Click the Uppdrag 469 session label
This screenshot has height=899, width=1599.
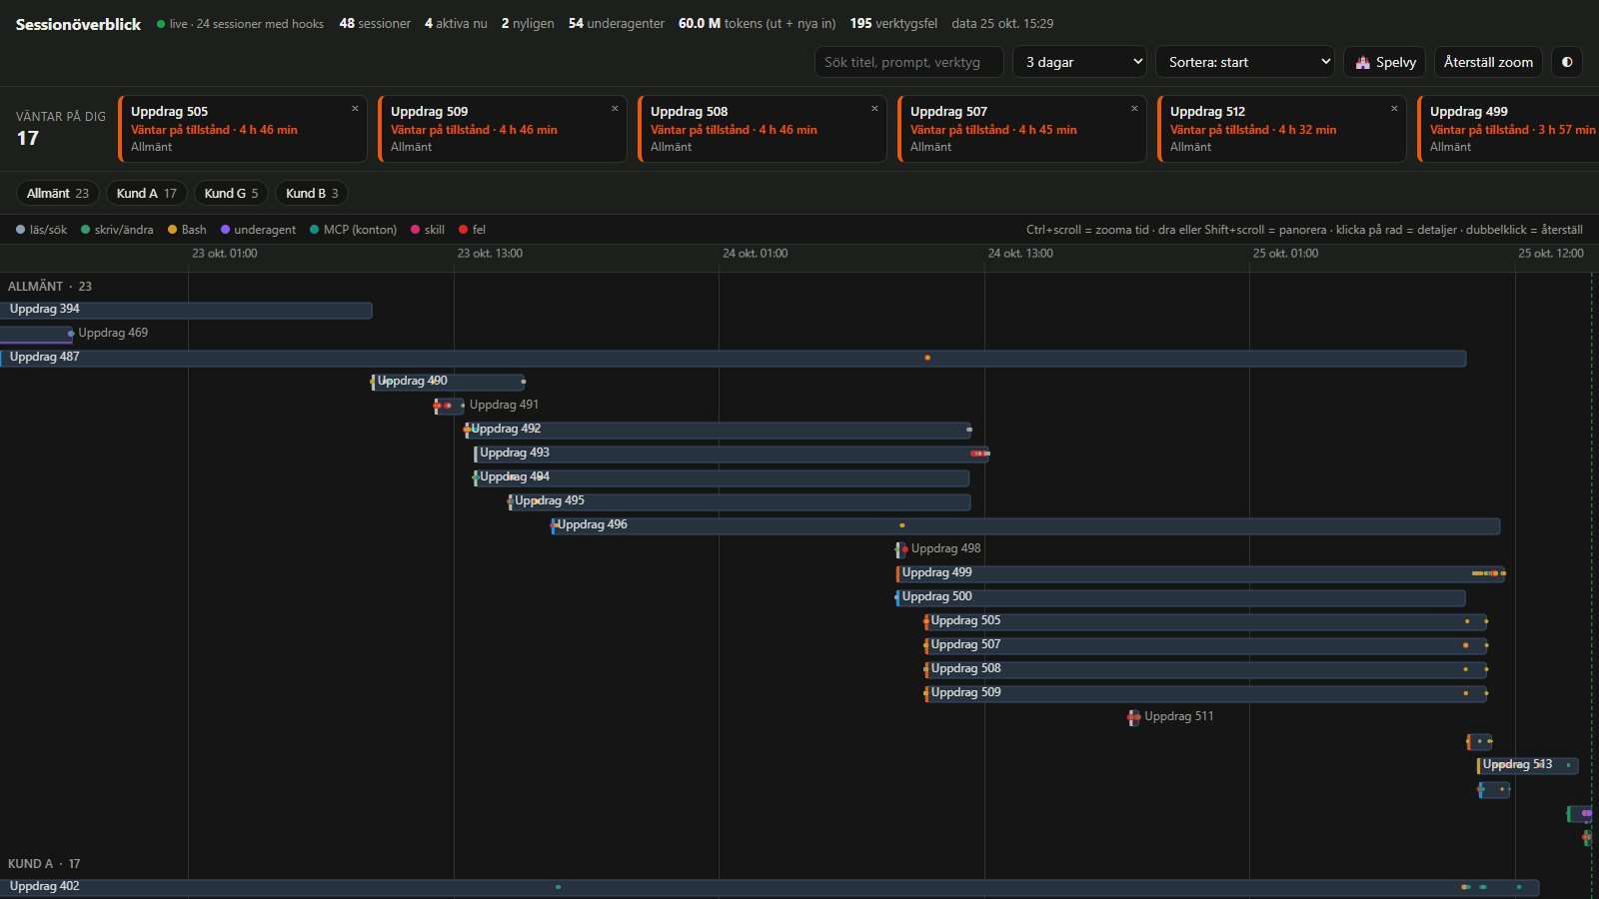[113, 333]
